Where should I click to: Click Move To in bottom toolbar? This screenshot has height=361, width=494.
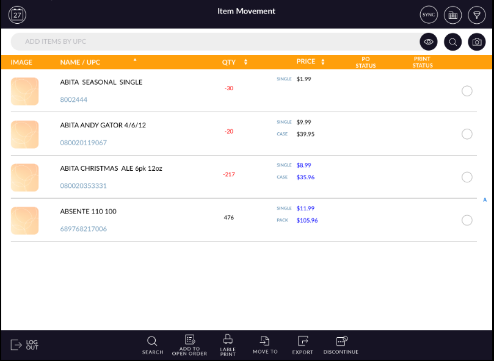pos(265,345)
